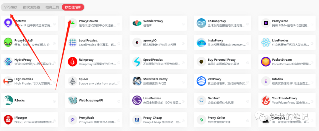
Task: Click the SSLPrivate Proxy logo
Action: [137, 81]
